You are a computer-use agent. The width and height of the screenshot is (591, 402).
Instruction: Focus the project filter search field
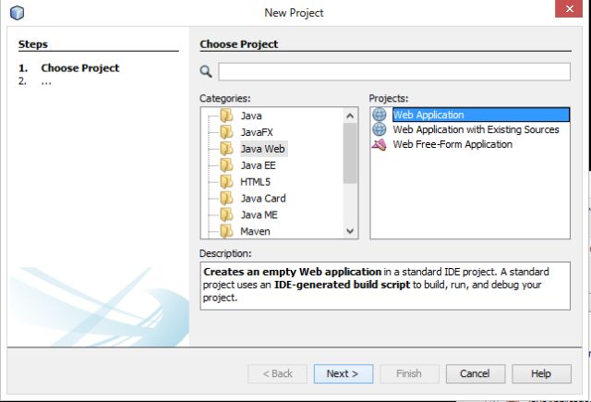pos(394,72)
